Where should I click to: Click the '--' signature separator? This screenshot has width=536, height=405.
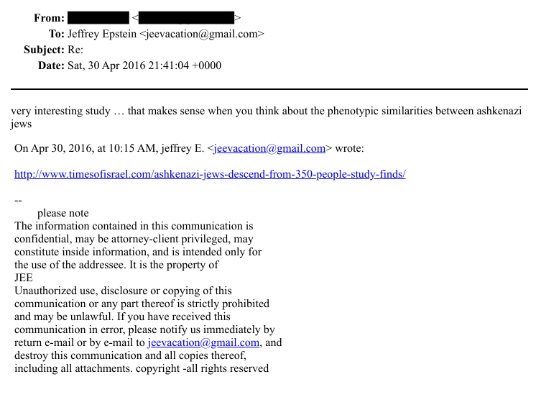pyautogui.click(x=19, y=201)
